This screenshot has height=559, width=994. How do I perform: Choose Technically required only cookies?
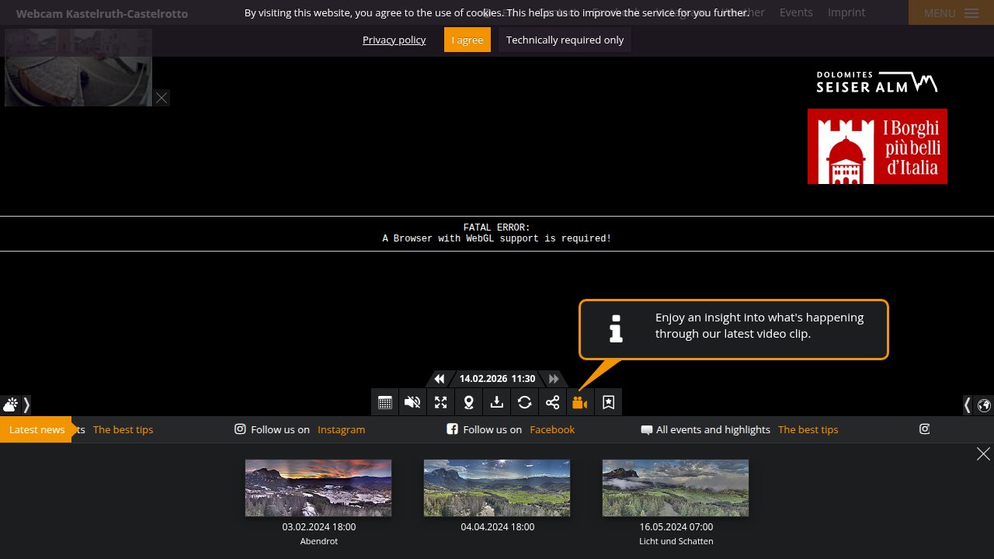point(565,40)
